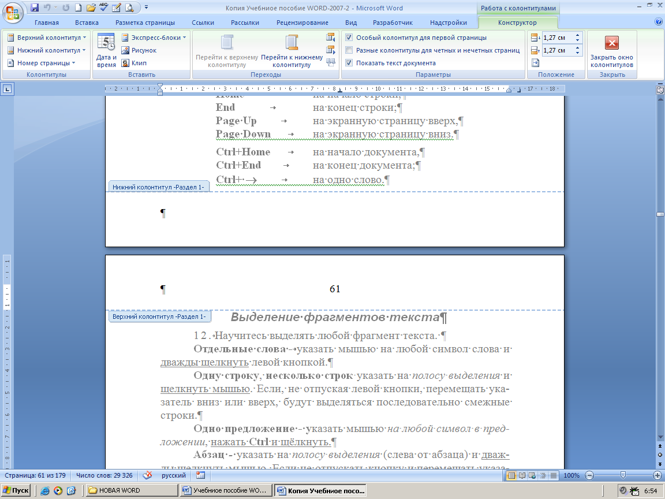Click the zoom slider handle

pyautogui.click(x=623, y=475)
